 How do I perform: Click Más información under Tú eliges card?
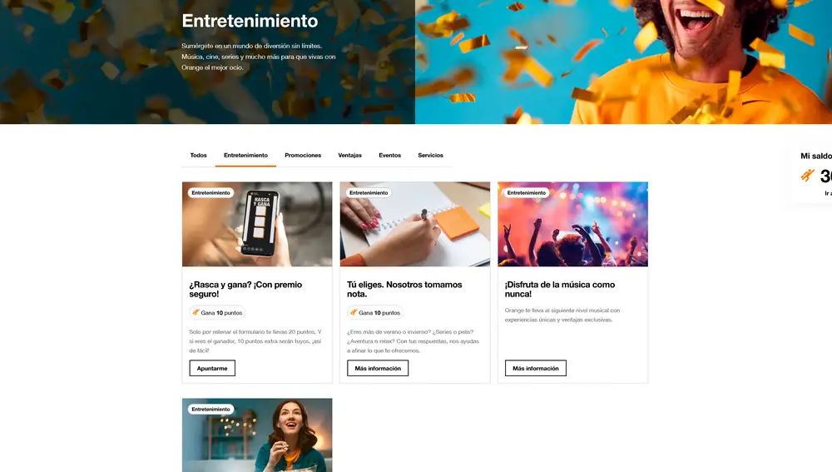click(378, 368)
